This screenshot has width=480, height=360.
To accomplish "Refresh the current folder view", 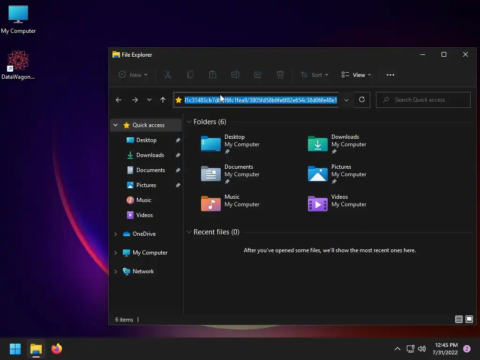I will [362, 100].
